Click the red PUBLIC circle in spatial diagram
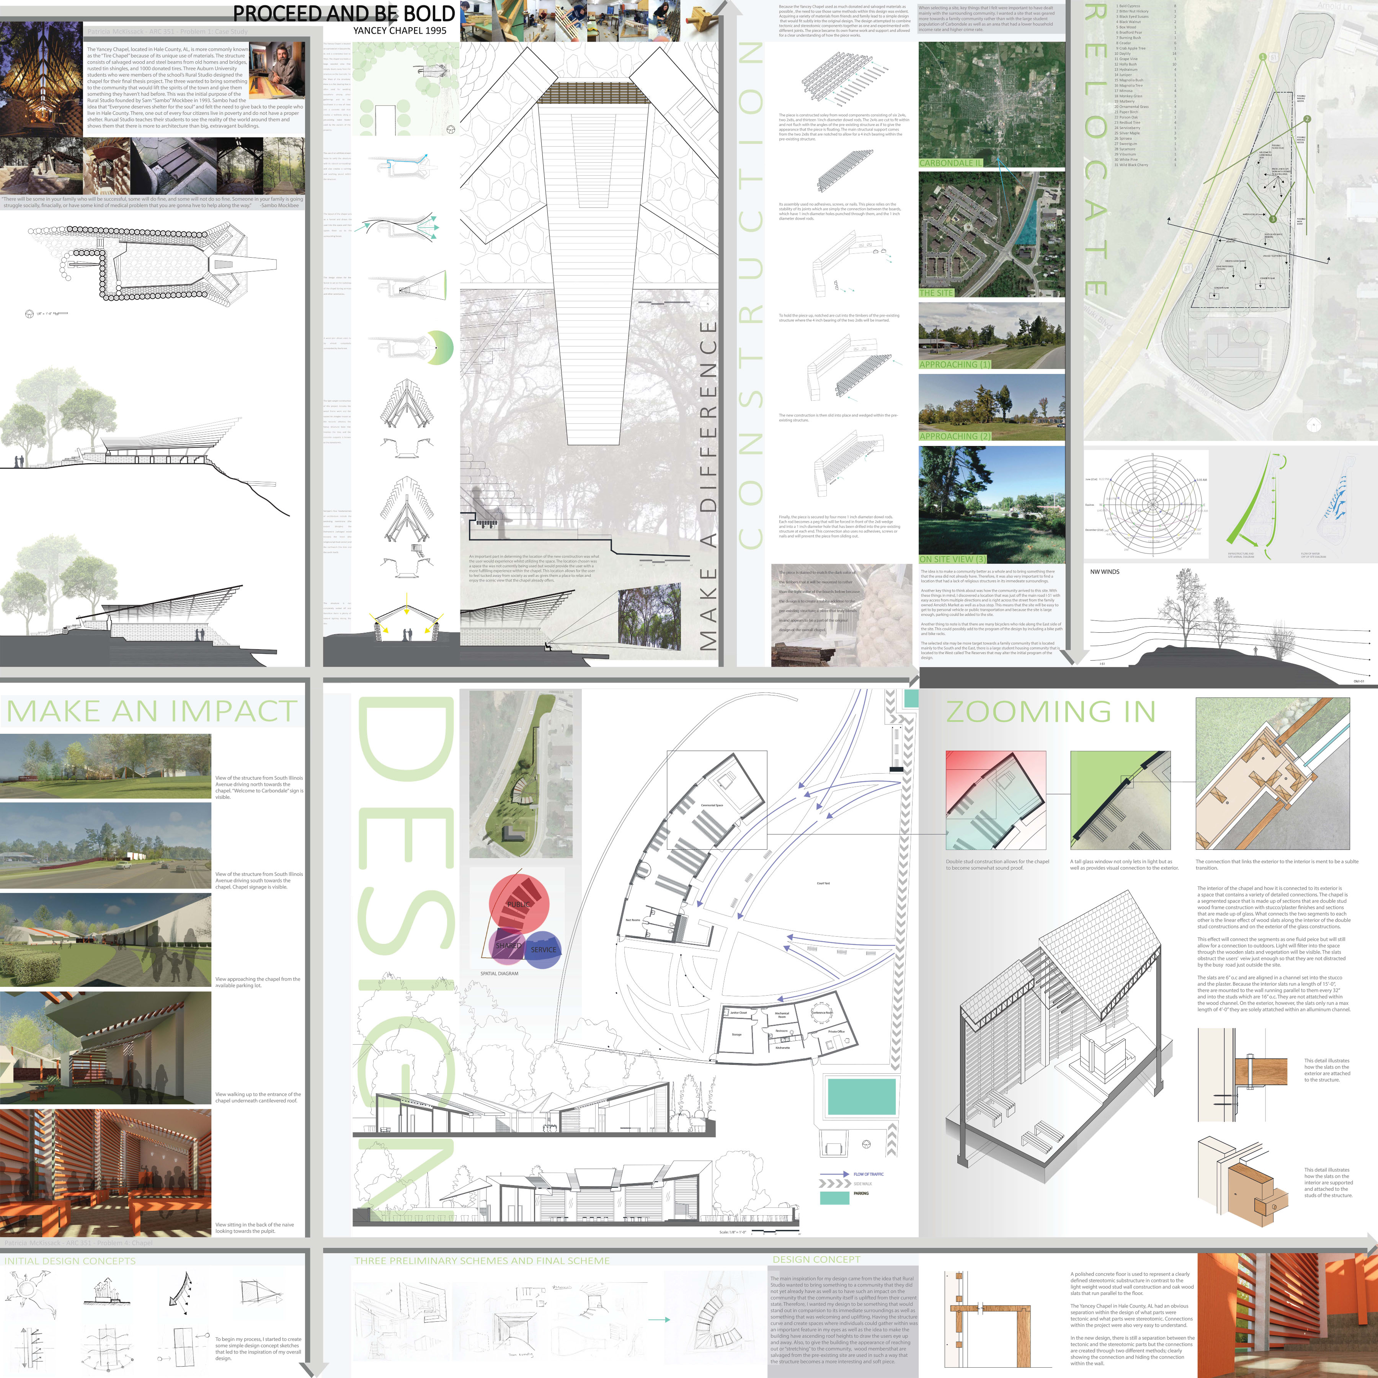 click(519, 903)
